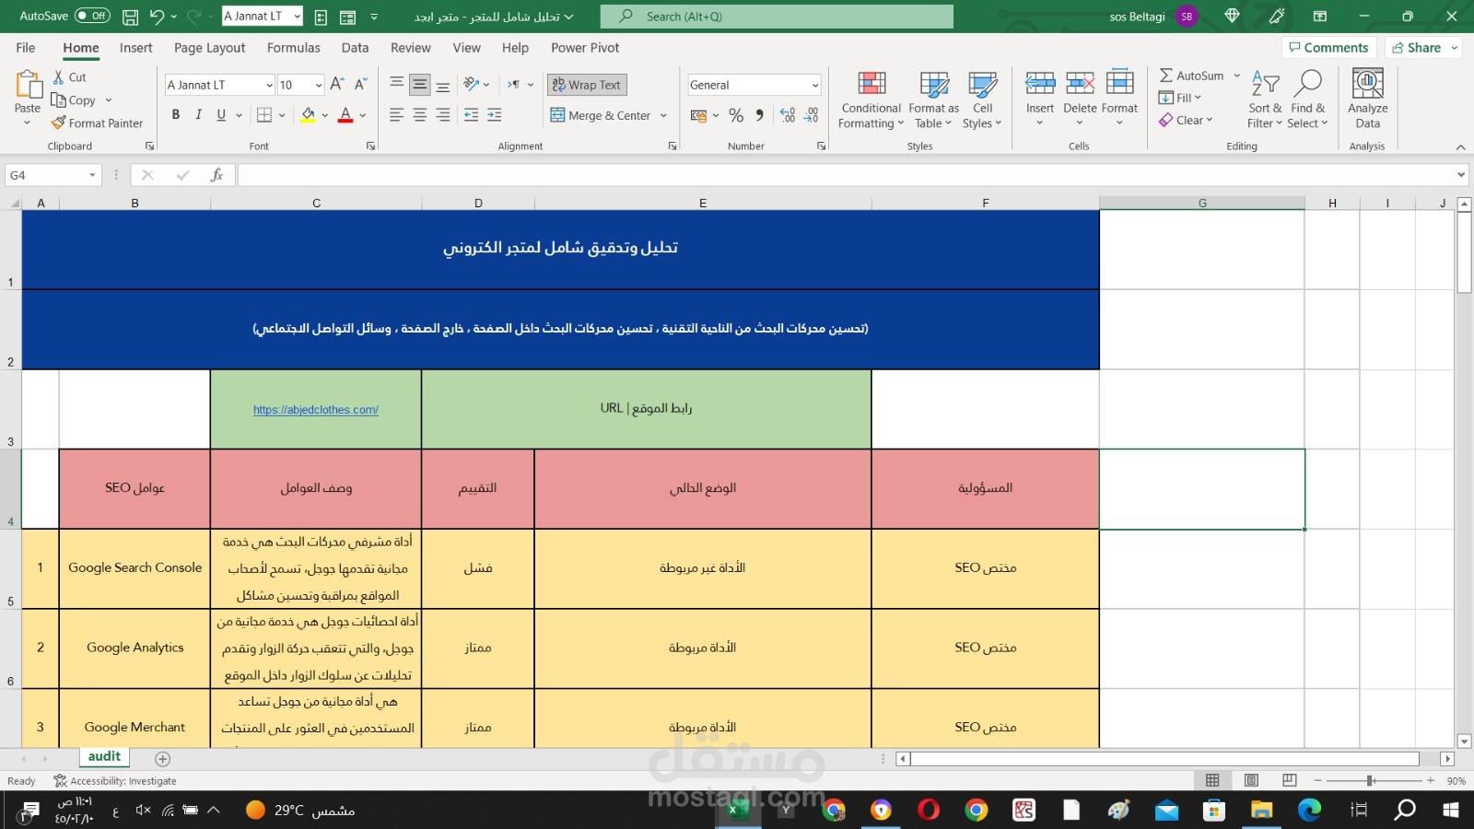Open Find & Select menu
The width and height of the screenshot is (1474, 829).
point(1307,99)
